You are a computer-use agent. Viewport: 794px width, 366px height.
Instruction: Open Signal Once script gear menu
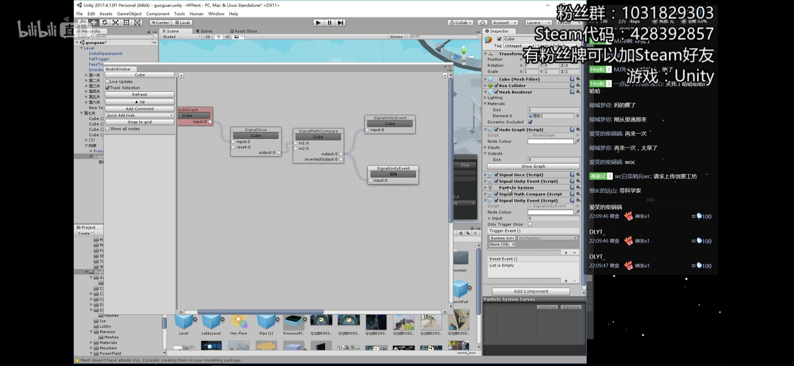pyautogui.click(x=578, y=175)
